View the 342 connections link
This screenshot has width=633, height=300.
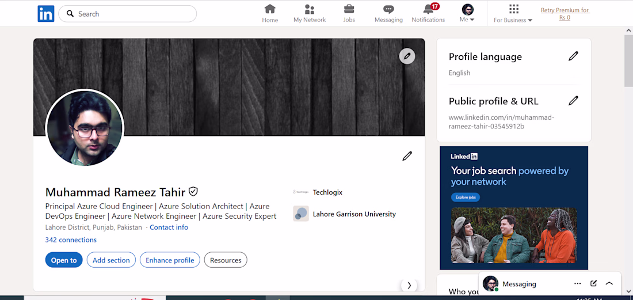tap(71, 240)
